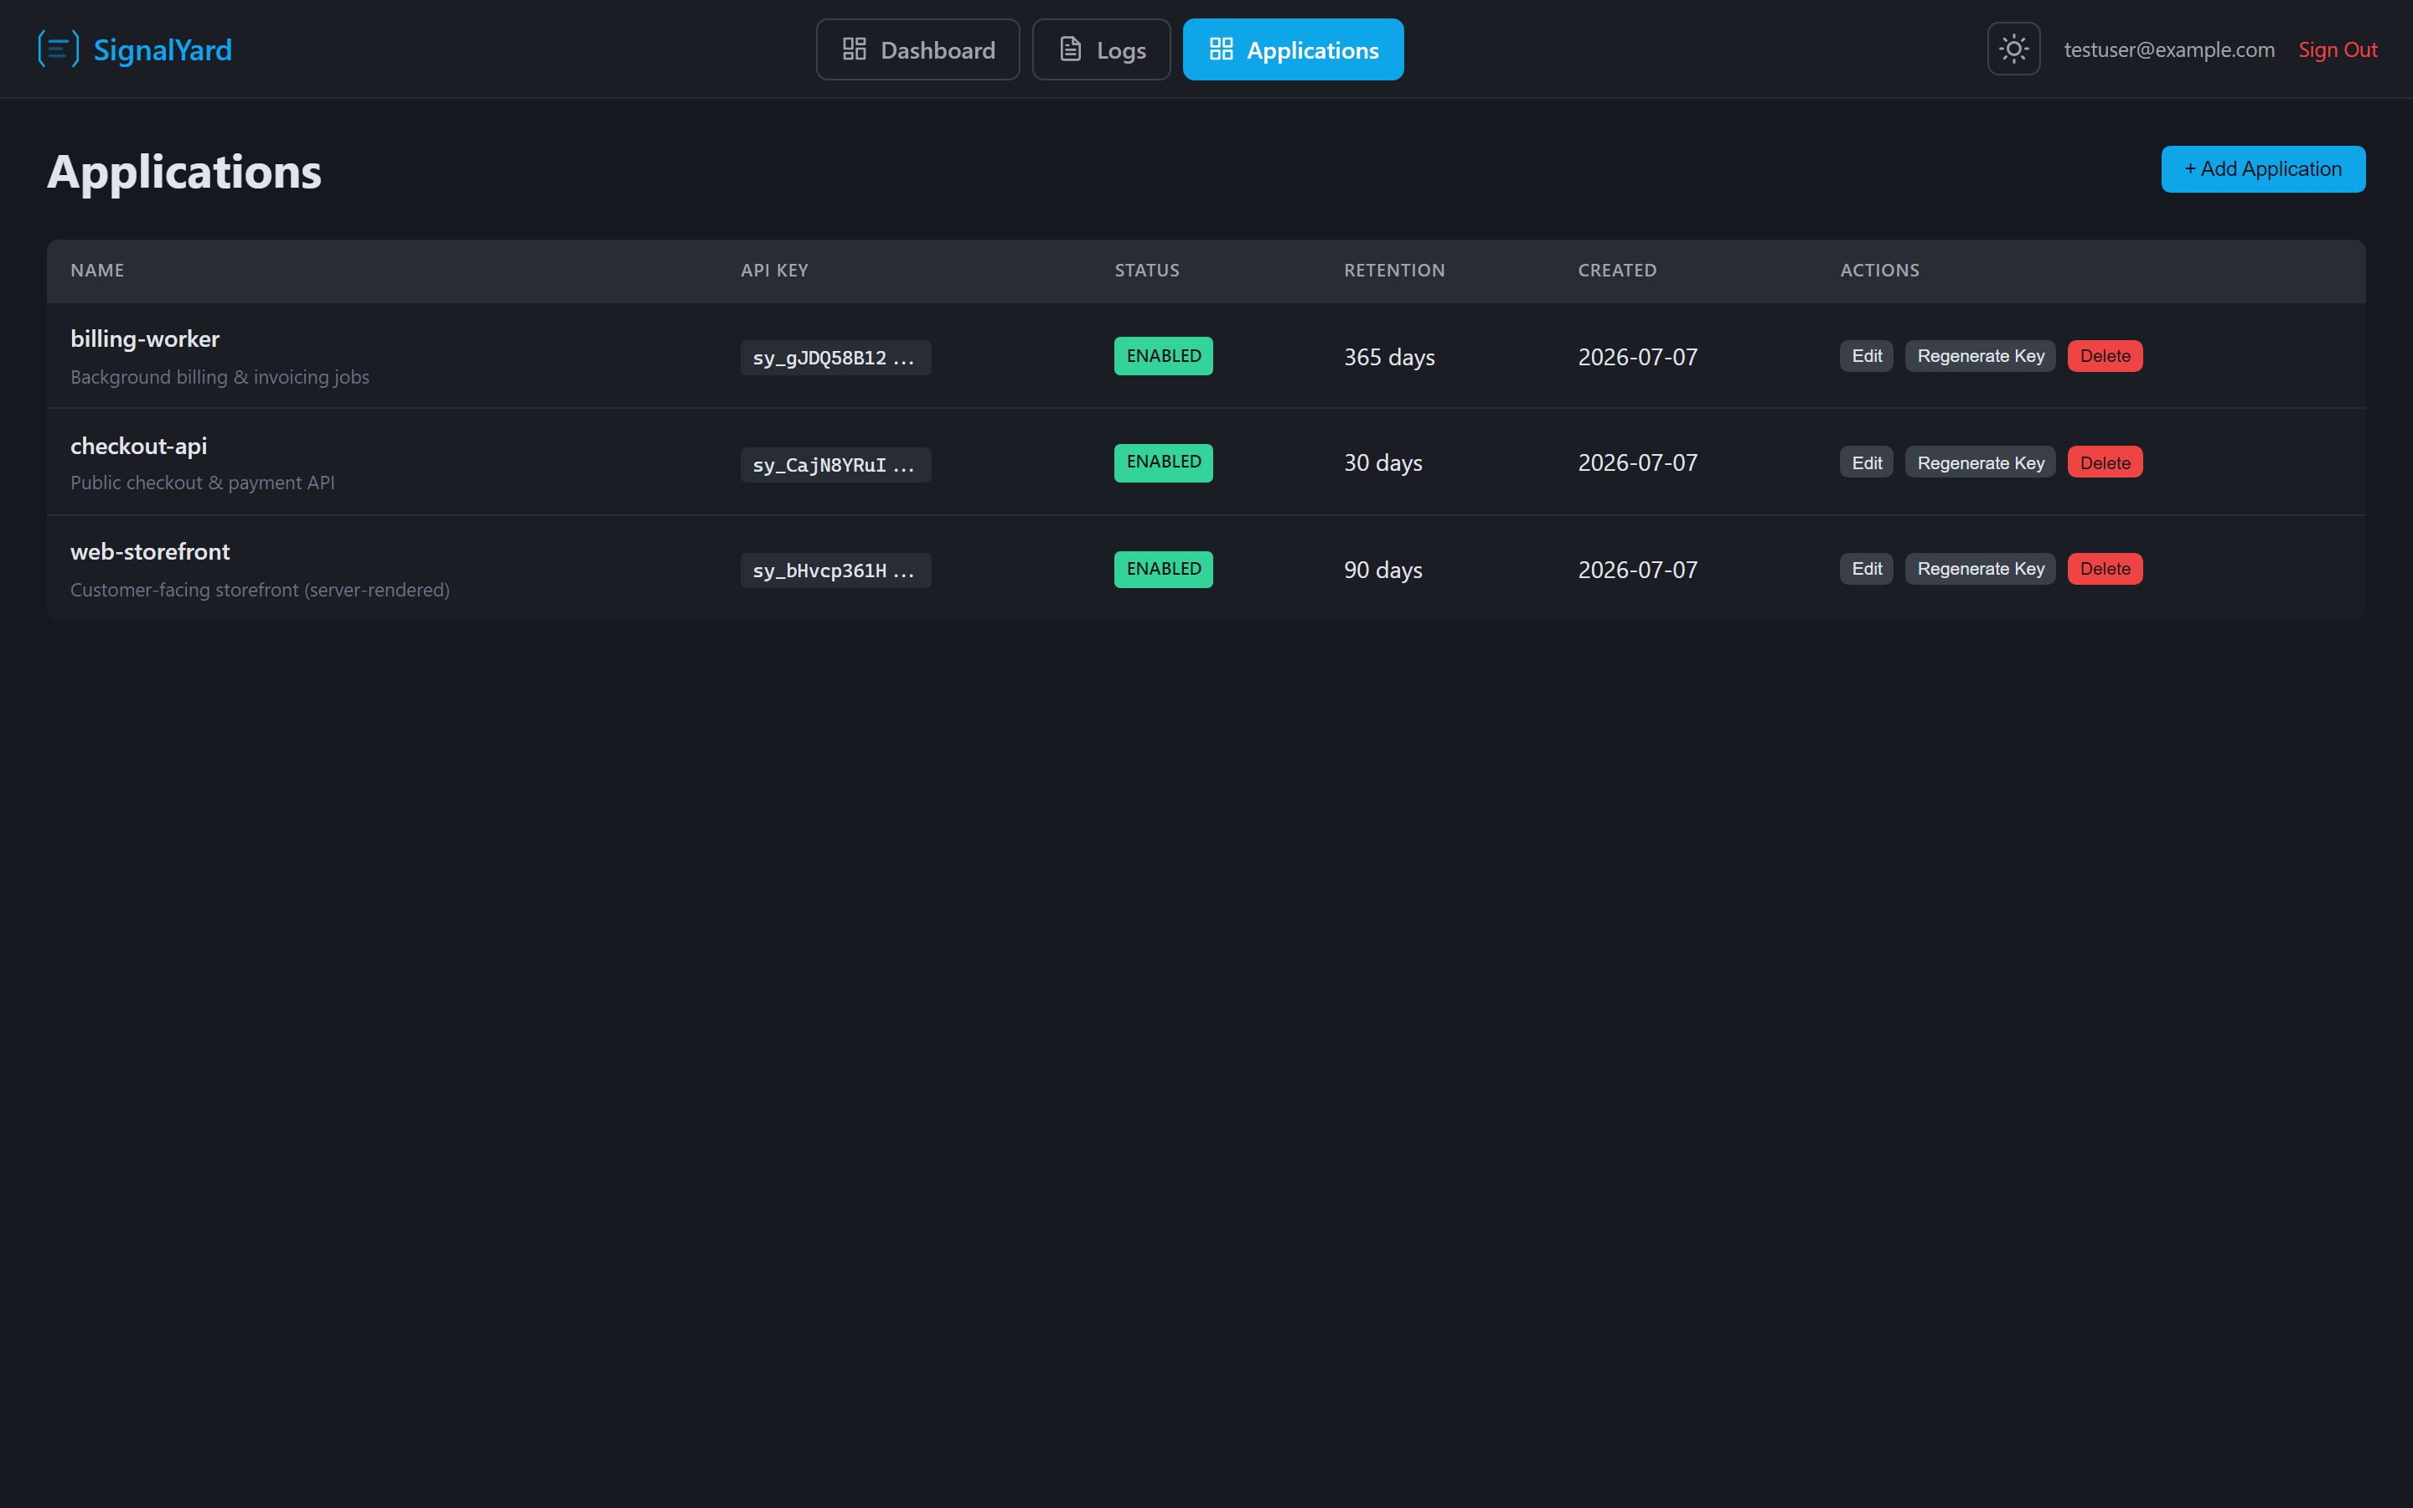Click the + Add Application button
This screenshot has height=1508, width=2413.
2262,168
